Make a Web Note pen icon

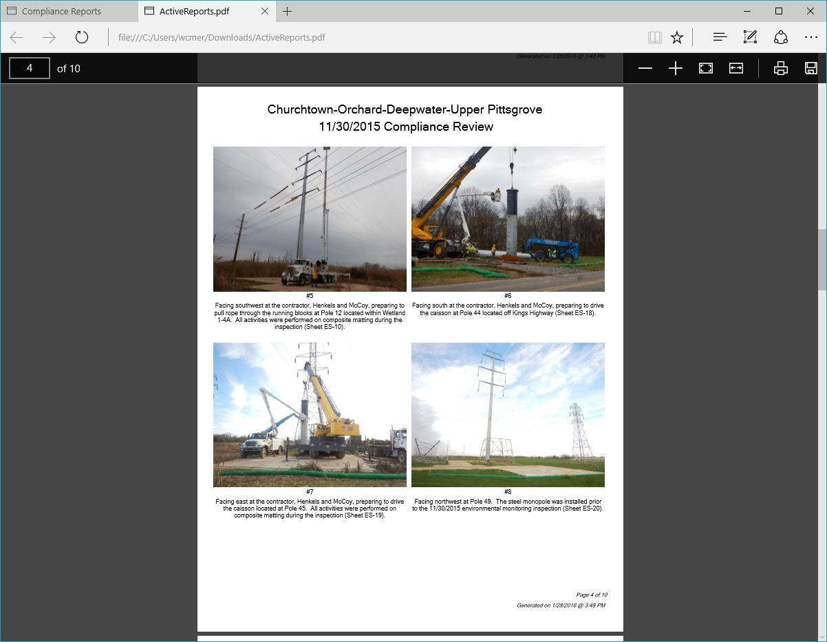click(750, 37)
